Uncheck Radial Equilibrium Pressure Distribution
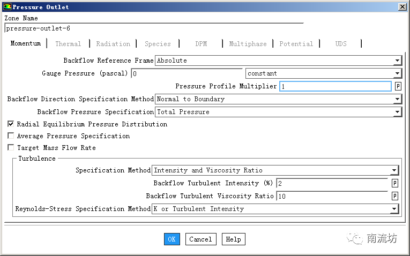Image resolution: width=410 pixels, height=256 pixels. (11, 124)
